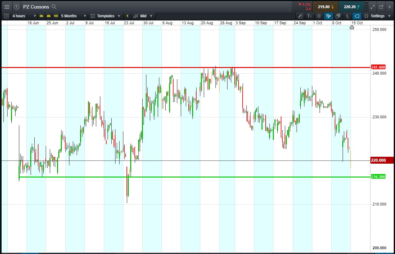This screenshot has width=395, height=254.
Task: Click the search magnifier beside PZ Cussons
Action: (x=54, y=7)
